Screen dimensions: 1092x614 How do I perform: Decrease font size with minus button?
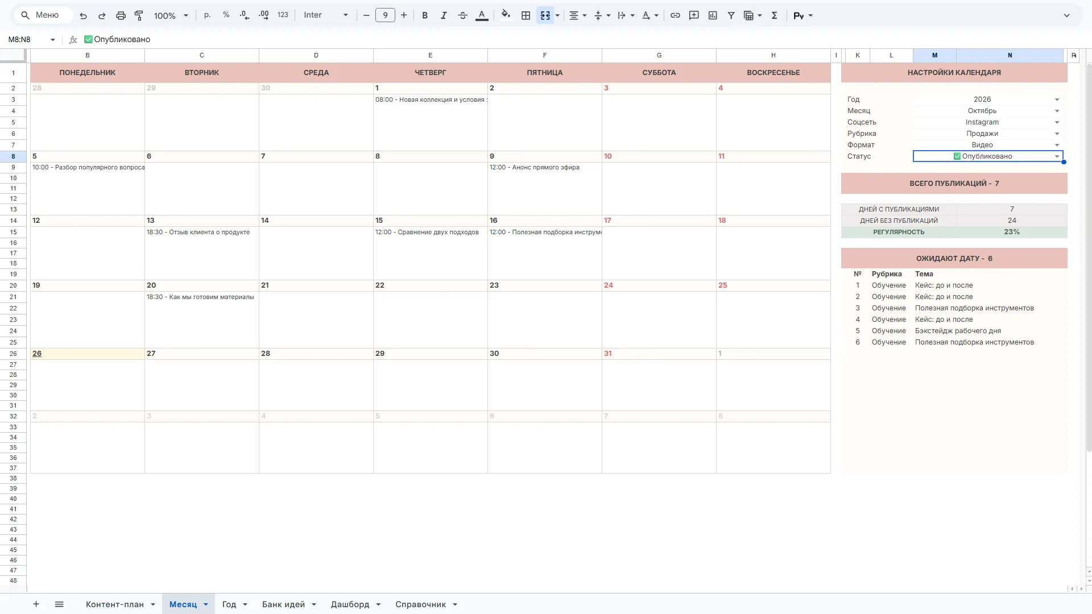(x=366, y=15)
